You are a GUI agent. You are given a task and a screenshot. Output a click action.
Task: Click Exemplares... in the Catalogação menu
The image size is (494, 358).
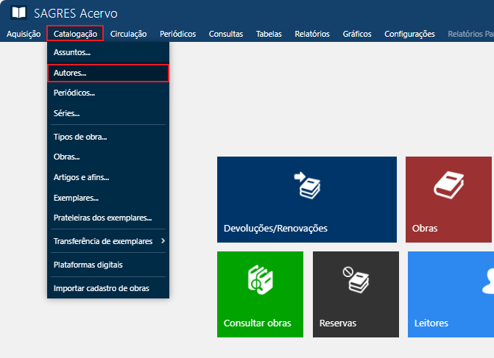coord(76,198)
